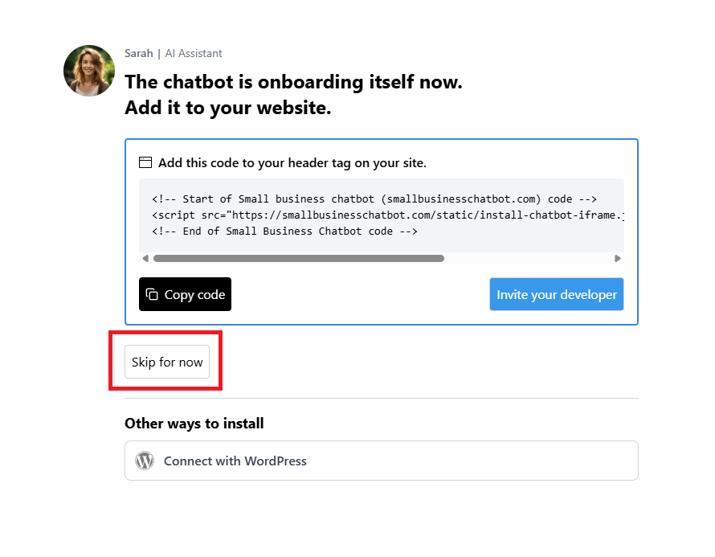Click the browser window icon beside header instructions
The image size is (715, 557).
(x=145, y=162)
